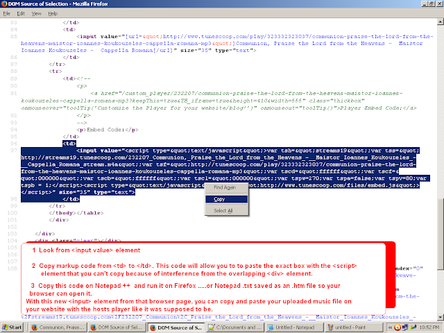Click the Windows Start button
The image size is (444, 333).
(x=12, y=327)
